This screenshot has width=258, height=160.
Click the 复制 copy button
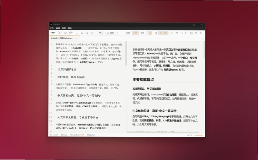(111, 33)
